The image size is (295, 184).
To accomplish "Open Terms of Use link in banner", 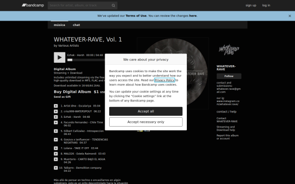I will pos(136,16).
